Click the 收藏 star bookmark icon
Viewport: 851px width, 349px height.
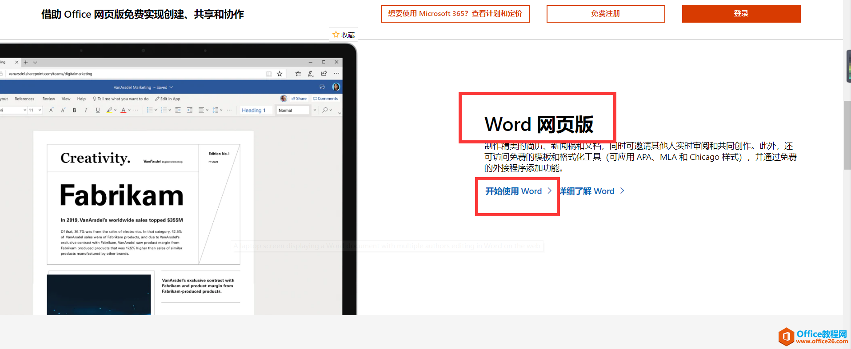[x=336, y=35]
